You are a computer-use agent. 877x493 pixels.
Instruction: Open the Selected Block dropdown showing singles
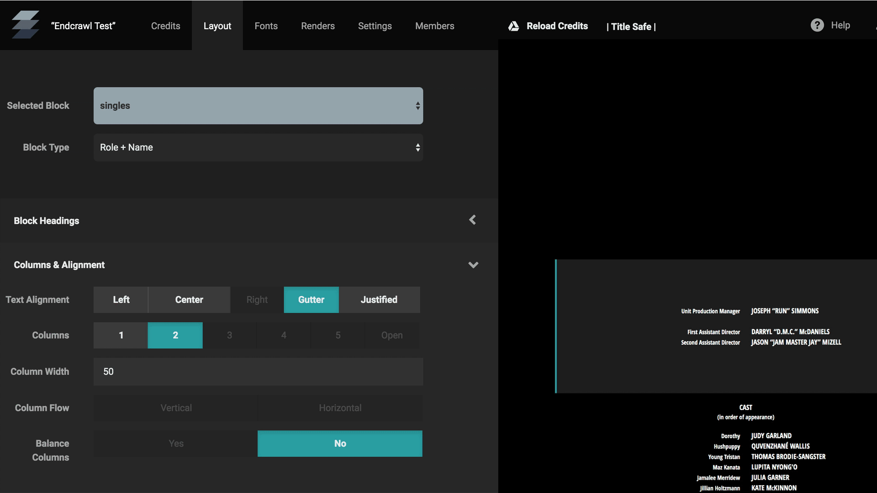258,105
